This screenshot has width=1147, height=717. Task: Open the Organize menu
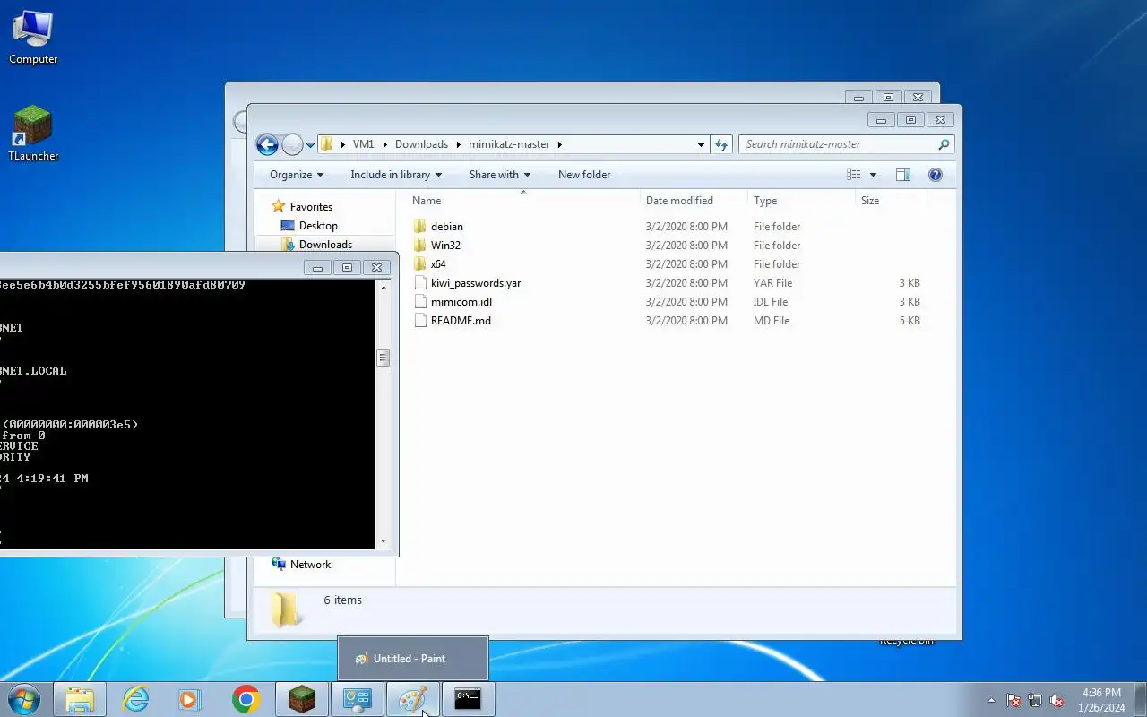pyautogui.click(x=296, y=175)
